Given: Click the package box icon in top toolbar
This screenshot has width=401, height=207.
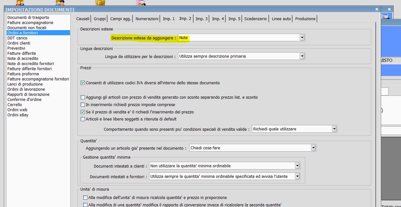Looking at the screenshot, I should click(x=100, y=3).
